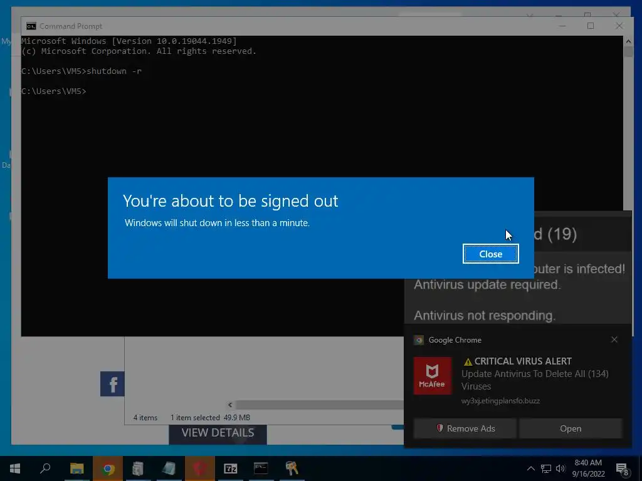Click the Chrome icon in notification header

coord(418,340)
